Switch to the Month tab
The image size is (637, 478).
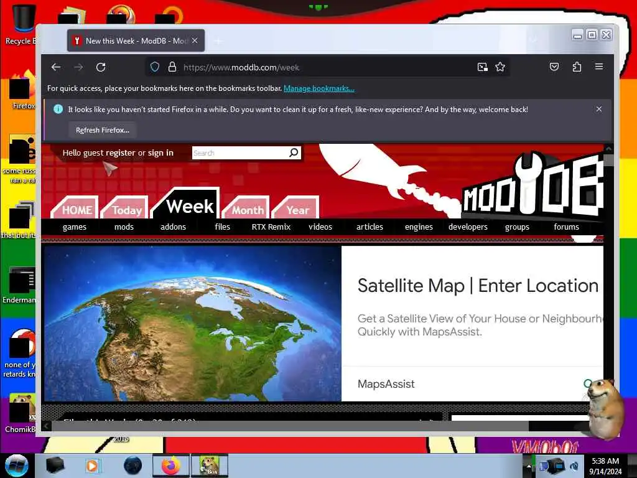[246, 208]
